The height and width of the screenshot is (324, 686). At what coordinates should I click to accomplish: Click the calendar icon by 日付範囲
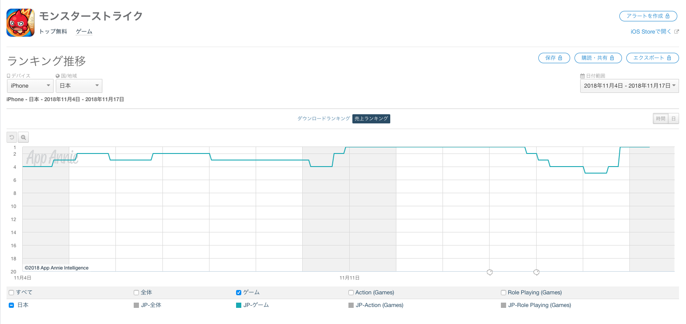(x=582, y=76)
